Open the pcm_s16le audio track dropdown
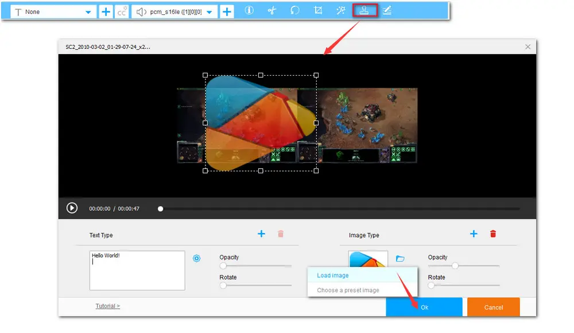574x333 pixels. (174, 11)
